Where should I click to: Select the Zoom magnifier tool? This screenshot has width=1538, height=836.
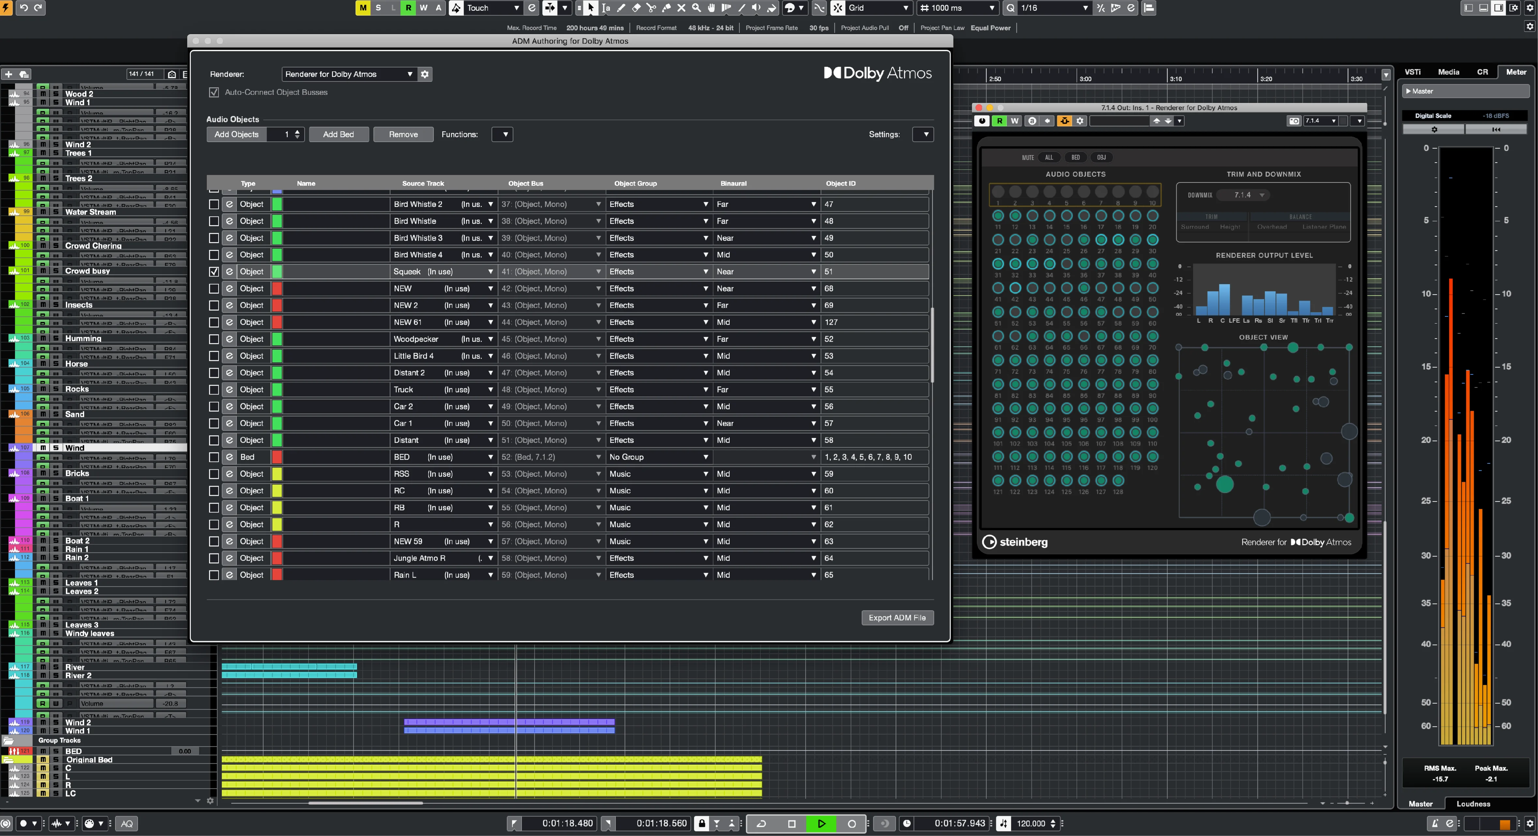(x=696, y=8)
